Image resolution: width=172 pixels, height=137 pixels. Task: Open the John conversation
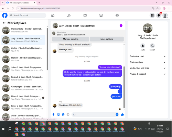23,69
